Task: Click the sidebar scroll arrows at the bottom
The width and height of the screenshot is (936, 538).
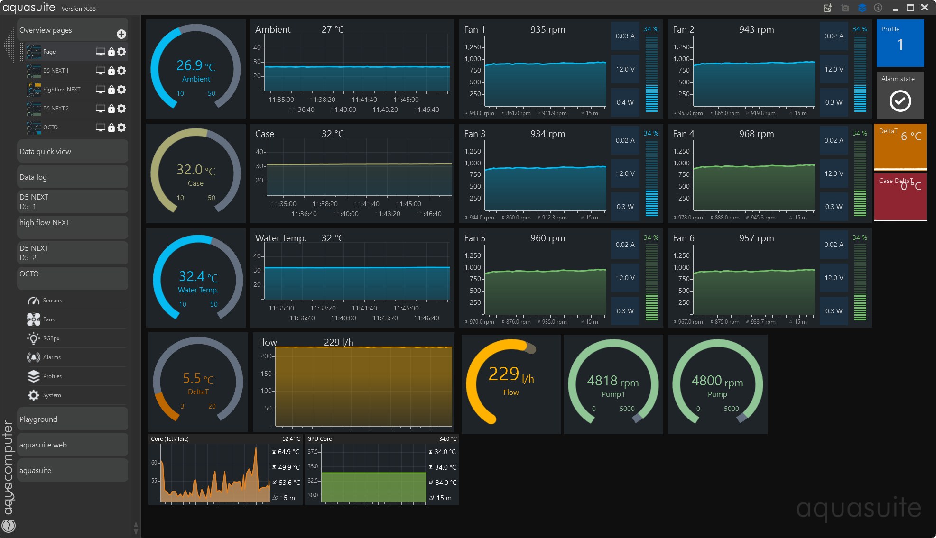Action: [136, 528]
